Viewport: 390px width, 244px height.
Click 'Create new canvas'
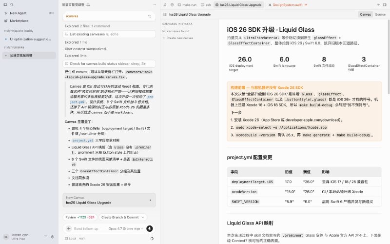point(178,38)
